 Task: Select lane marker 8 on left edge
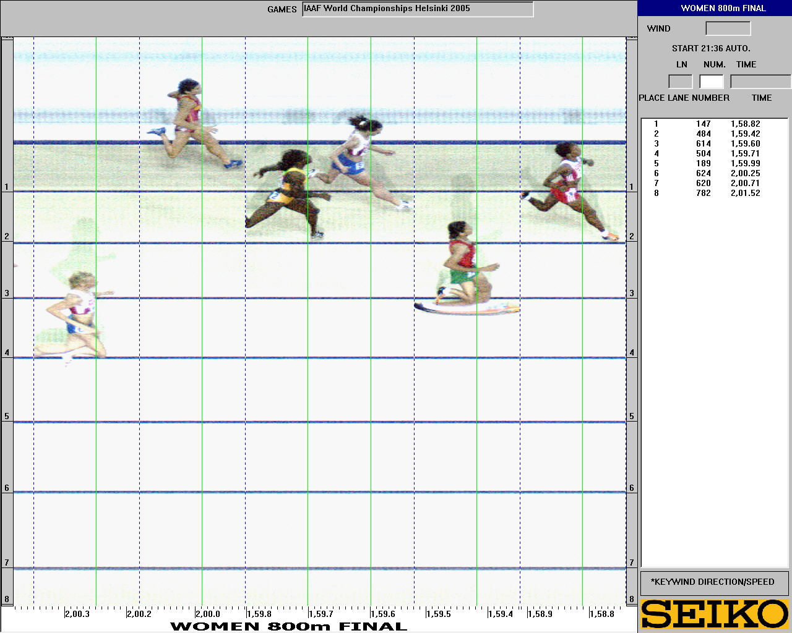7,598
